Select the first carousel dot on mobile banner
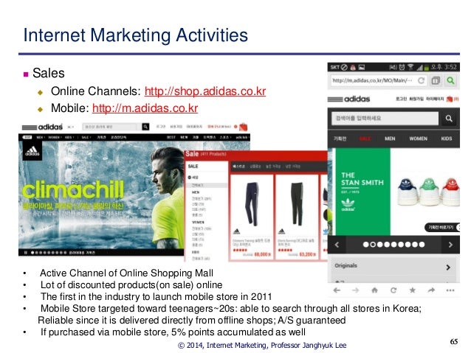 tap(365, 245)
